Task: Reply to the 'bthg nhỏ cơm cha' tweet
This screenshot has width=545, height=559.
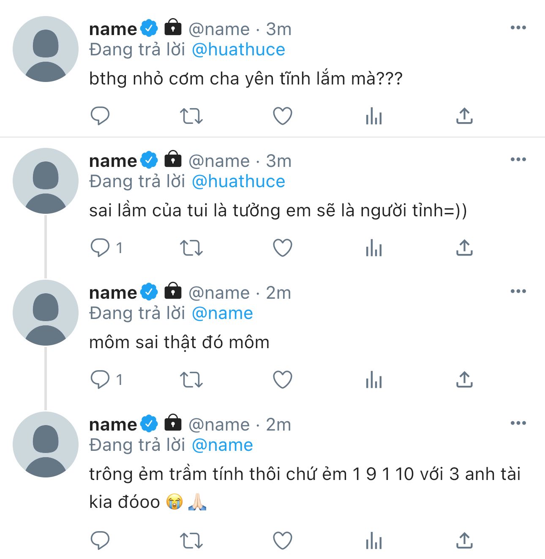Action: click(100, 115)
